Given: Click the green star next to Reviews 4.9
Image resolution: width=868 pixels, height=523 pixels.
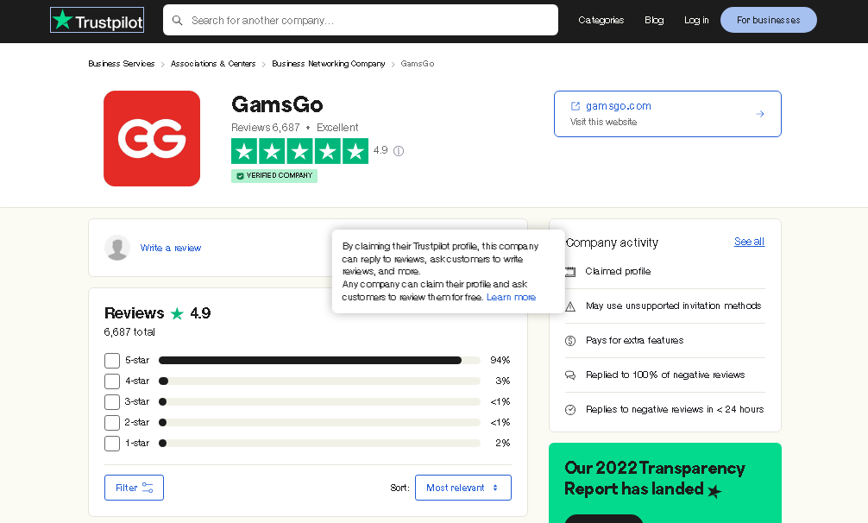Looking at the screenshot, I should (x=177, y=314).
